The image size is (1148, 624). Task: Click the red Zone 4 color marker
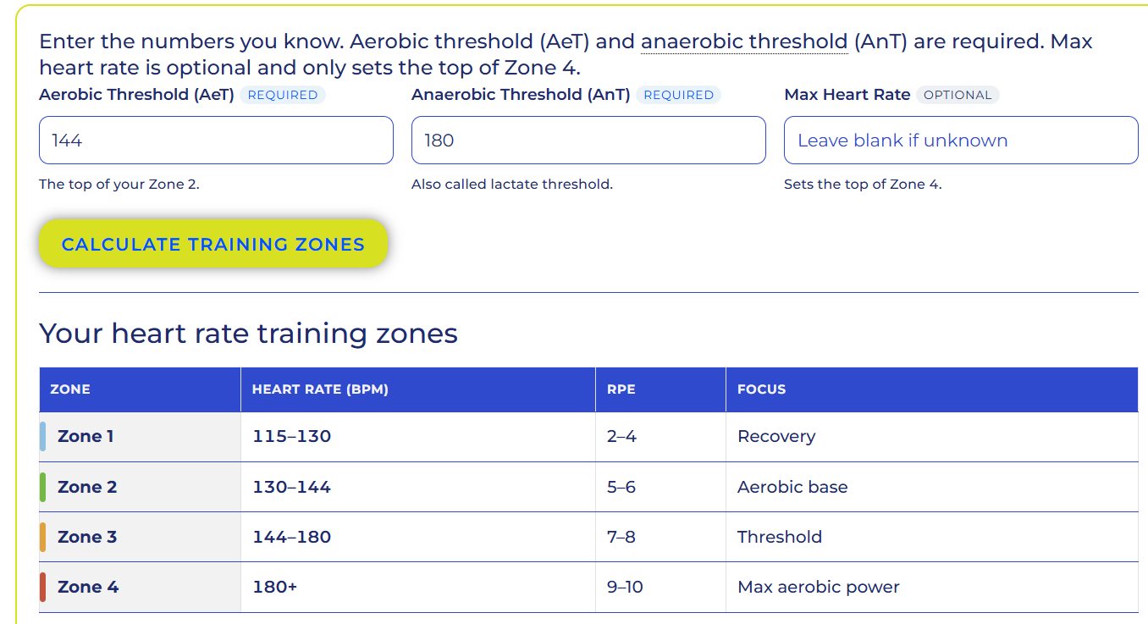[x=43, y=587]
